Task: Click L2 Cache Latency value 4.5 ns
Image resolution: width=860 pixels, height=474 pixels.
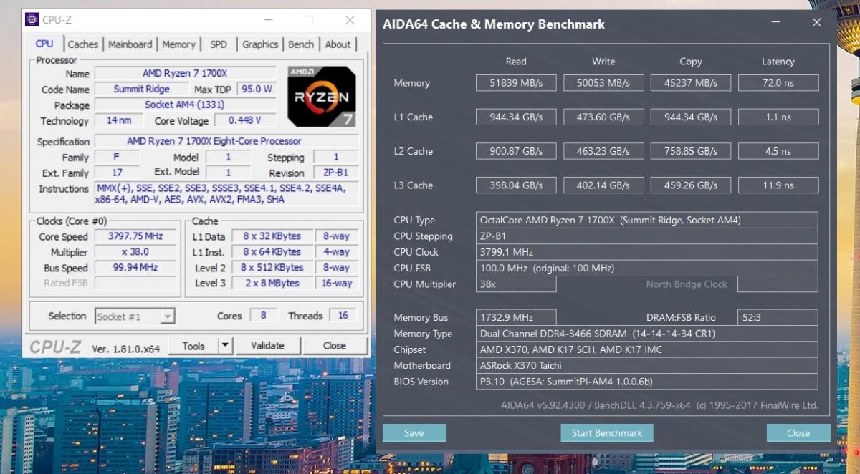Action: (x=778, y=151)
